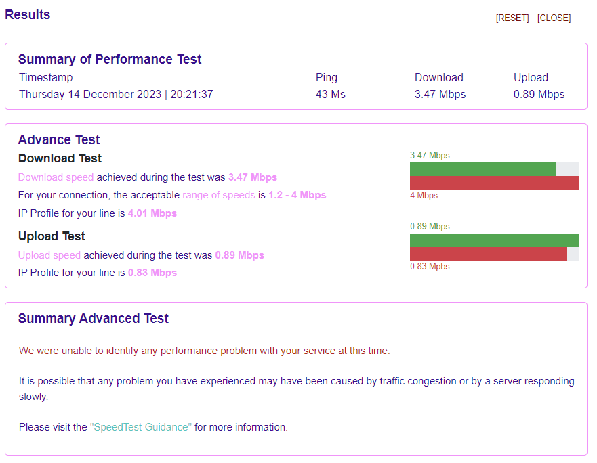597x463 pixels.
Task: Click the "0.83 Mpbs" label under upload chart
Action: point(430,266)
